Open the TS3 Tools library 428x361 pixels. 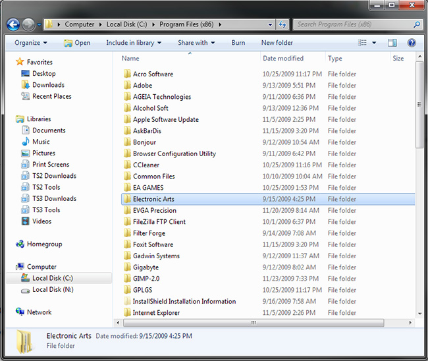pos(46,210)
